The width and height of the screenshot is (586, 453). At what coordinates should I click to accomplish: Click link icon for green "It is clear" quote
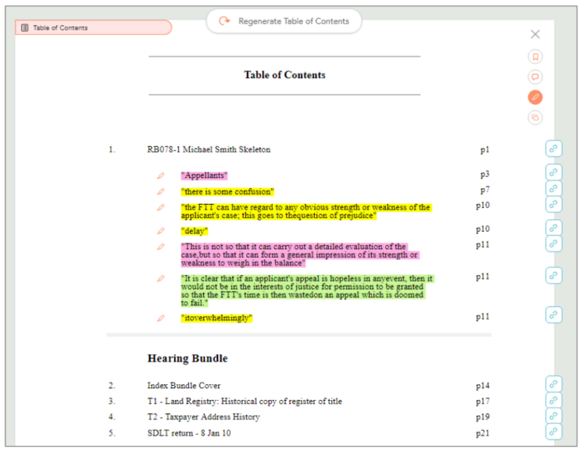[x=553, y=276]
